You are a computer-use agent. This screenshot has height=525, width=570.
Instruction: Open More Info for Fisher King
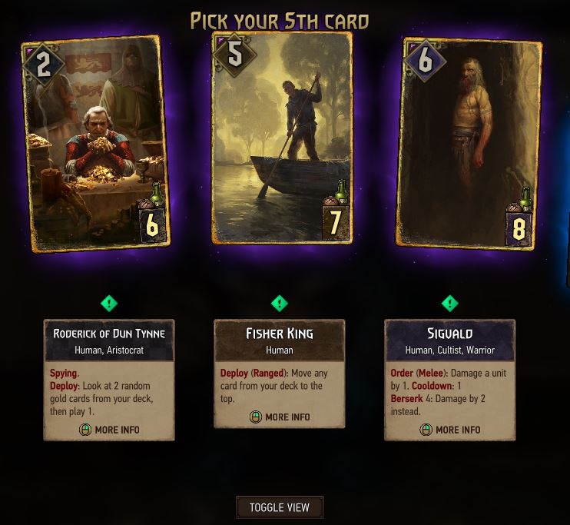point(280,417)
